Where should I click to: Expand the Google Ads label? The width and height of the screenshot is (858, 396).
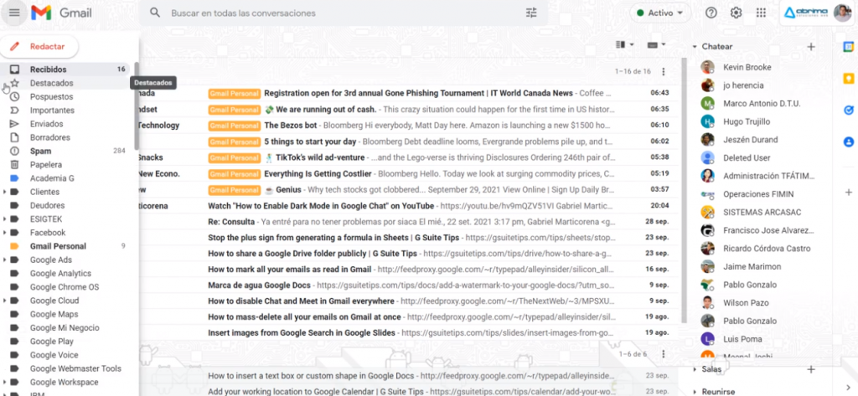6,260
